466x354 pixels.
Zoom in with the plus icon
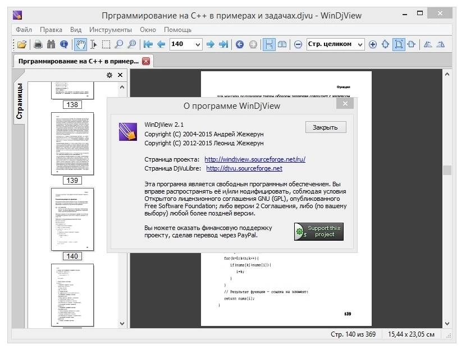[x=372, y=44]
